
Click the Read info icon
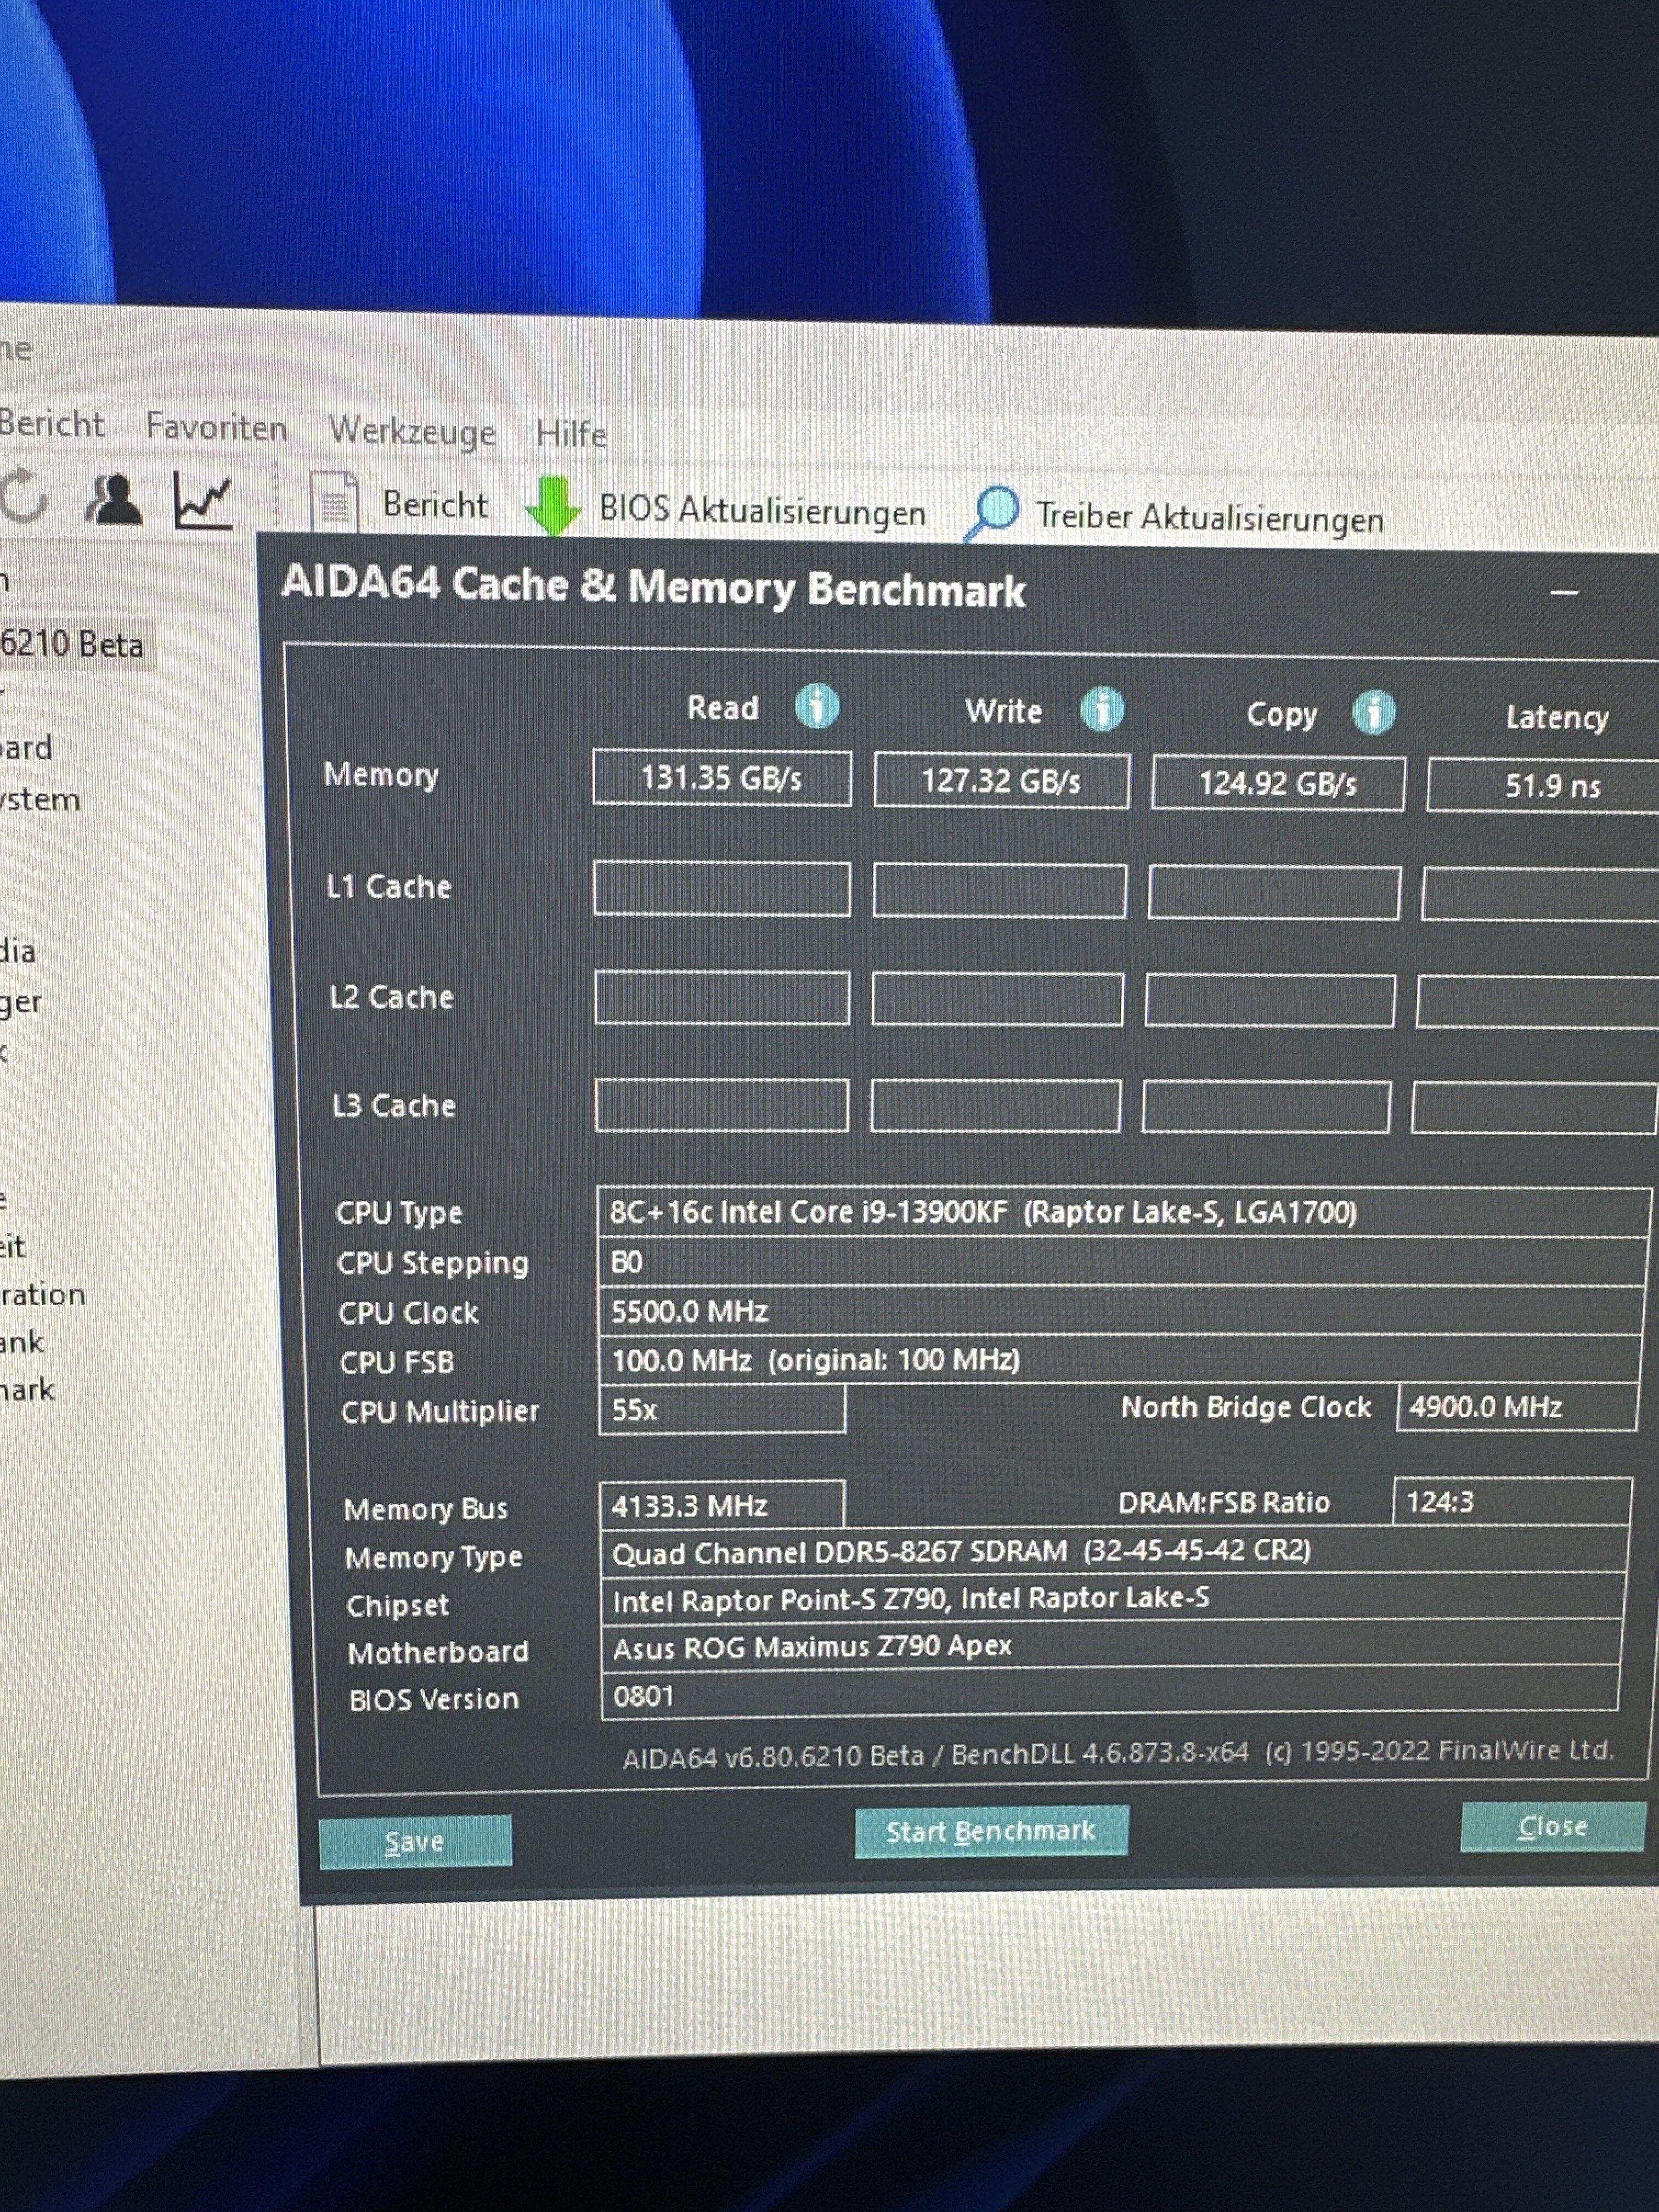[x=817, y=706]
